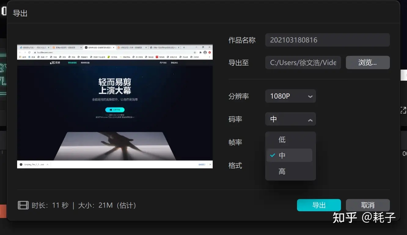This screenshot has width=407, height=235.
Task: Click the film strip duration icon
Action: click(23, 205)
